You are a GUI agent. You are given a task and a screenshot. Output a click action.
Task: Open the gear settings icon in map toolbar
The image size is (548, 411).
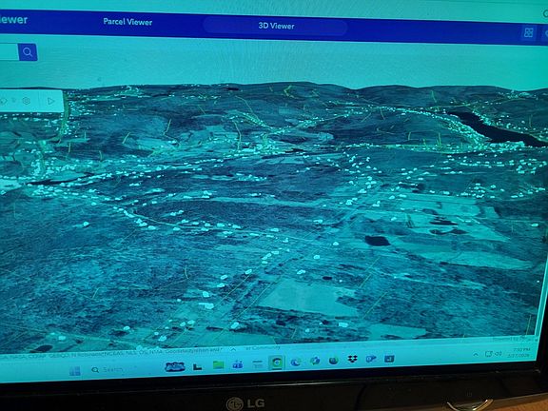click(26, 101)
